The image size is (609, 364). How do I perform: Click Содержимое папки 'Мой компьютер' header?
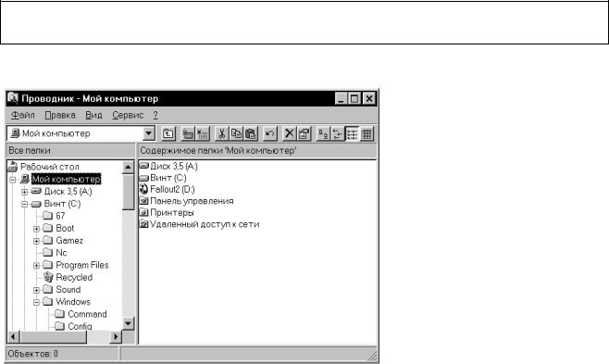pos(257,151)
